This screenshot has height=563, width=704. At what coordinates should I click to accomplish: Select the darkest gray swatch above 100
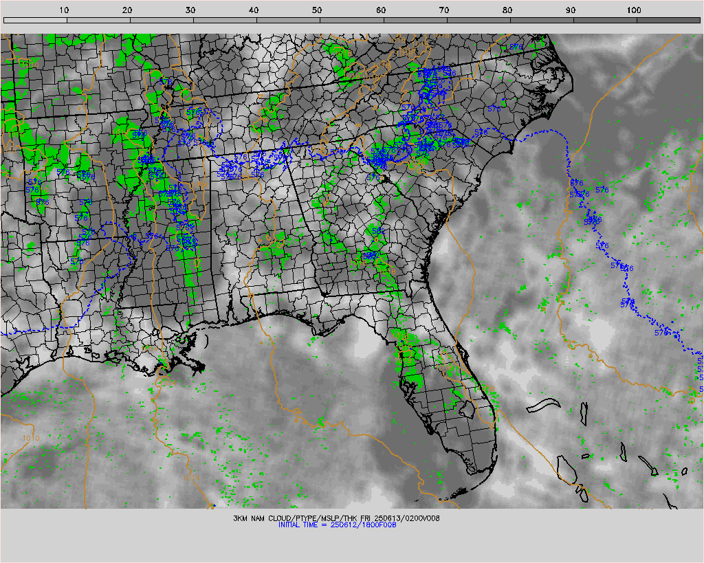(x=668, y=20)
